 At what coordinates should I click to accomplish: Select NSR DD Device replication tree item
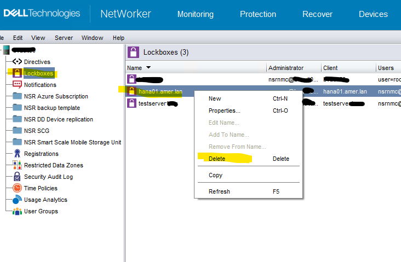[59, 119]
